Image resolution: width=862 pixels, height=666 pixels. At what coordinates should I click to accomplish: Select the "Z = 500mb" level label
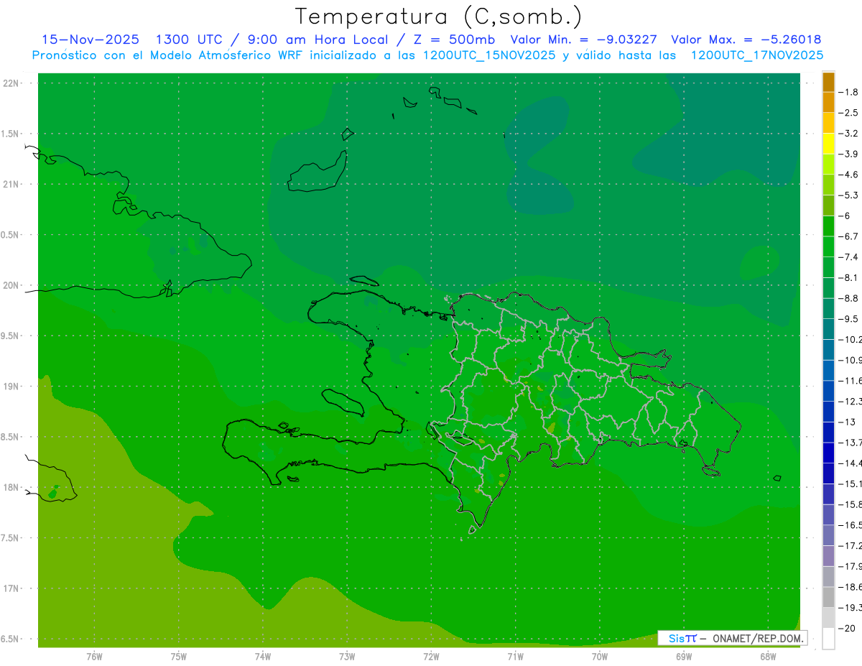tap(450, 40)
